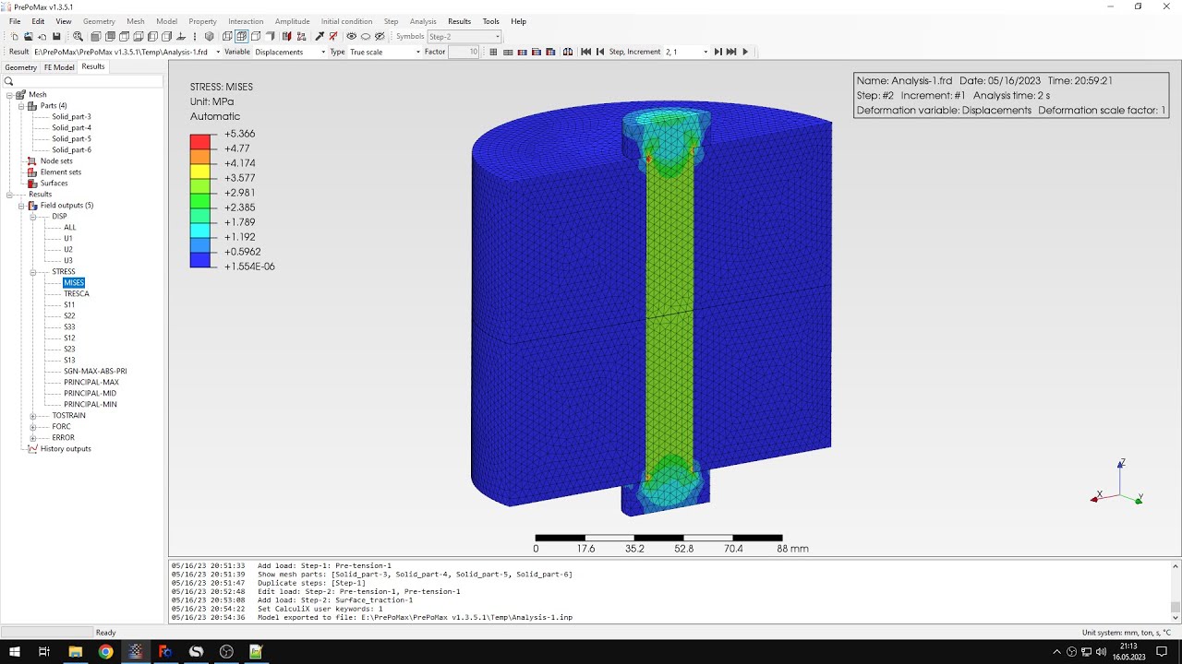This screenshot has height=664, width=1182.
Task: Click the New model icon
Action: [x=14, y=36]
